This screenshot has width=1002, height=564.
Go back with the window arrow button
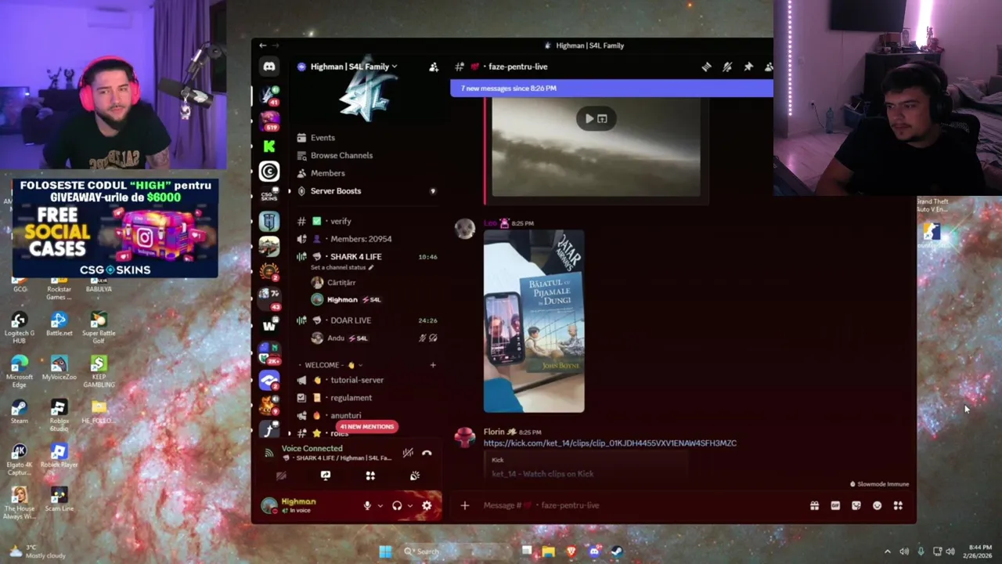tap(263, 45)
